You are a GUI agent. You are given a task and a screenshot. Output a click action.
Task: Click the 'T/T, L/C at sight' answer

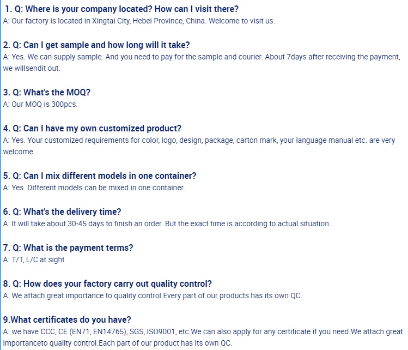(x=34, y=260)
